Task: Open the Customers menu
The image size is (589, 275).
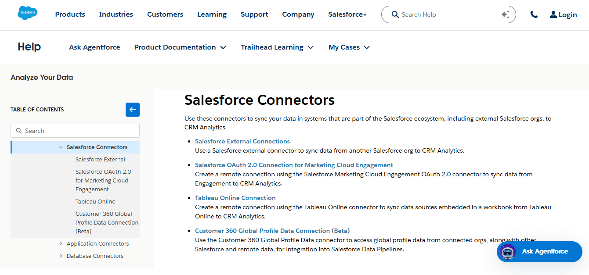Action: coord(165,14)
